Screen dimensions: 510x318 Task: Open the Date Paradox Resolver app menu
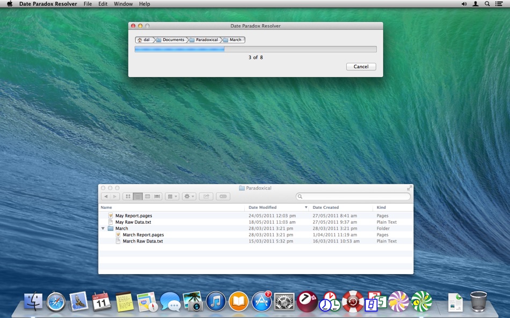pos(48,4)
